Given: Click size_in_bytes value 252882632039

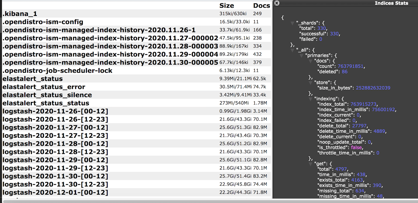Looking at the screenshot, I should click(373, 88).
